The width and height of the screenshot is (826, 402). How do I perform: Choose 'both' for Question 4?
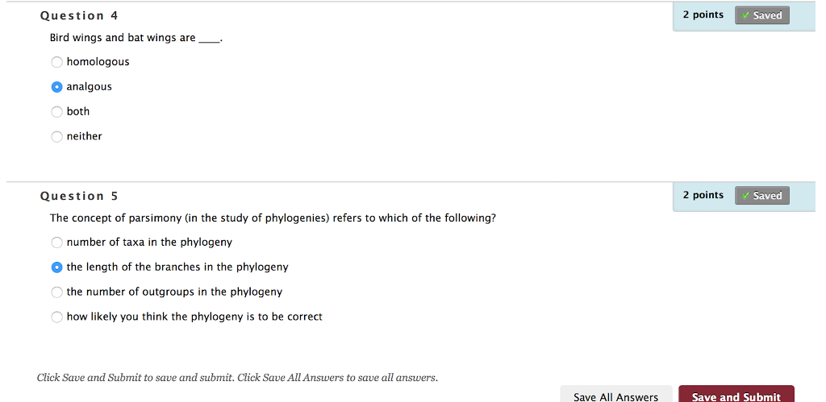coord(56,112)
